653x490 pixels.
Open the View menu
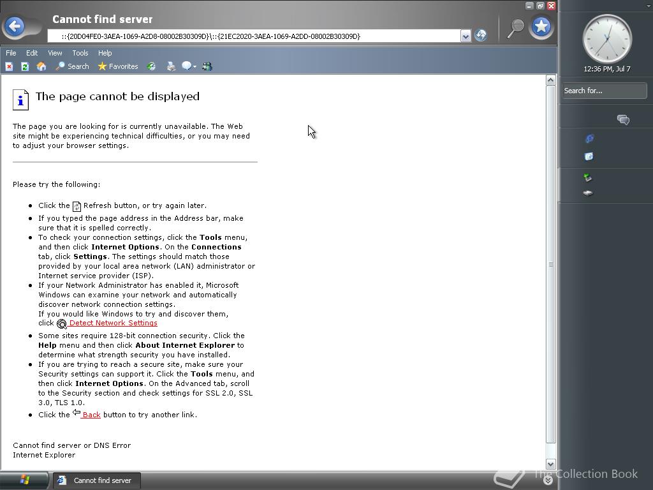point(55,53)
